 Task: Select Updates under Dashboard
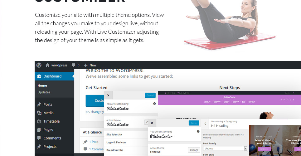(x=44, y=92)
